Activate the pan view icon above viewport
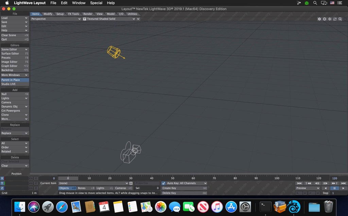 pyautogui.click(x=330, y=19)
